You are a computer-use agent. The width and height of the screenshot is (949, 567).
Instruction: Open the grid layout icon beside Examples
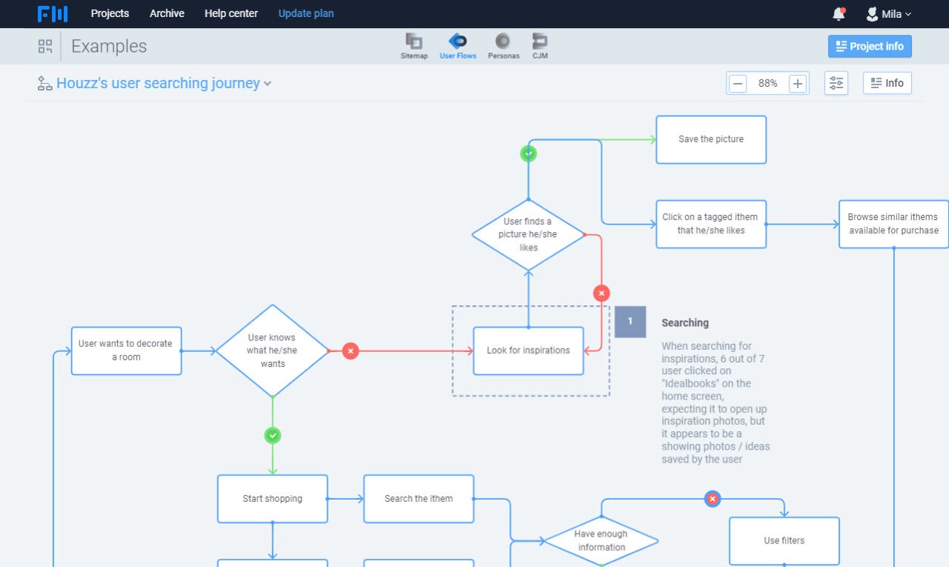[44, 46]
